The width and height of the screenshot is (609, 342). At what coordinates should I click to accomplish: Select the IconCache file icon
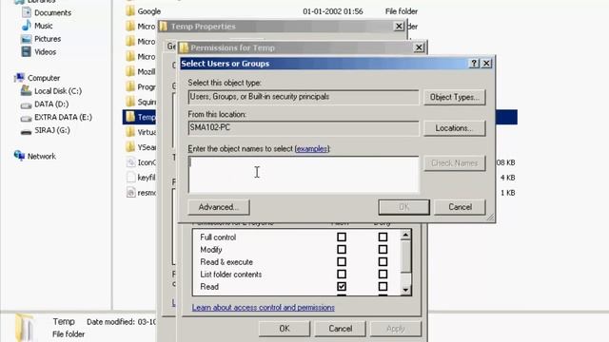[131, 162]
